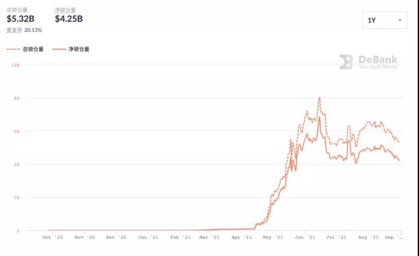419x256 pixels.
Task: Select the Oct '20 x-axis label
Action: tap(52, 237)
